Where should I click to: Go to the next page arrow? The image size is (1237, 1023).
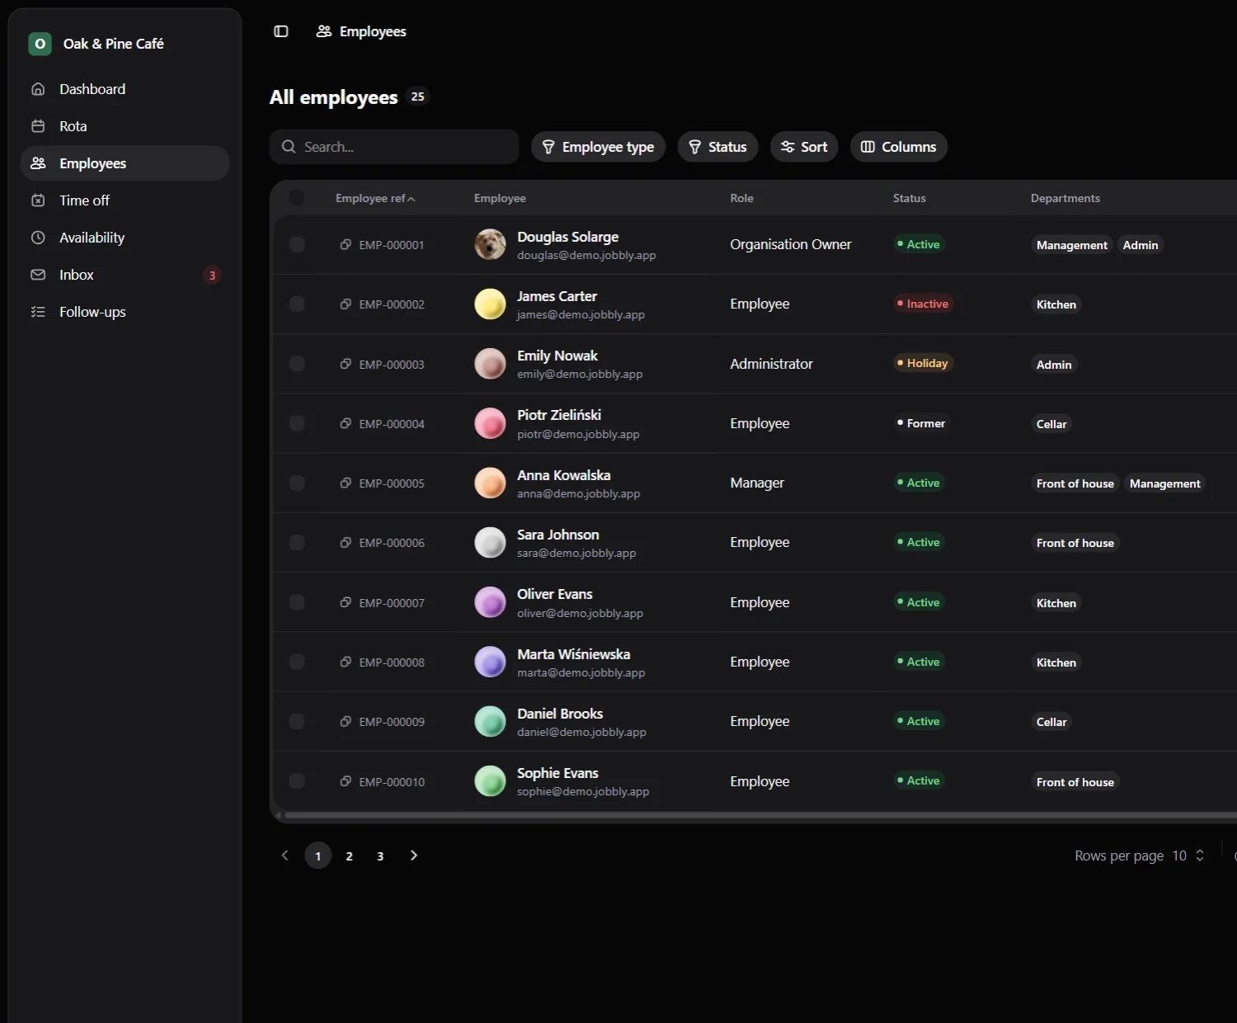pyautogui.click(x=414, y=856)
